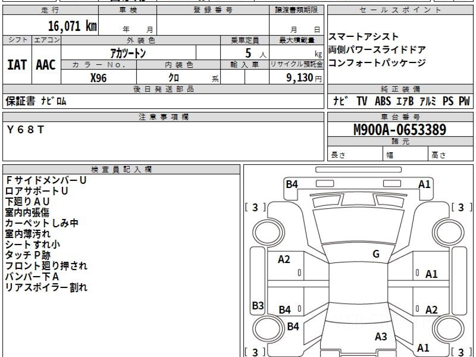Click the 内装色 header
The width and height of the screenshot is (476, 357).
point(178,65)
